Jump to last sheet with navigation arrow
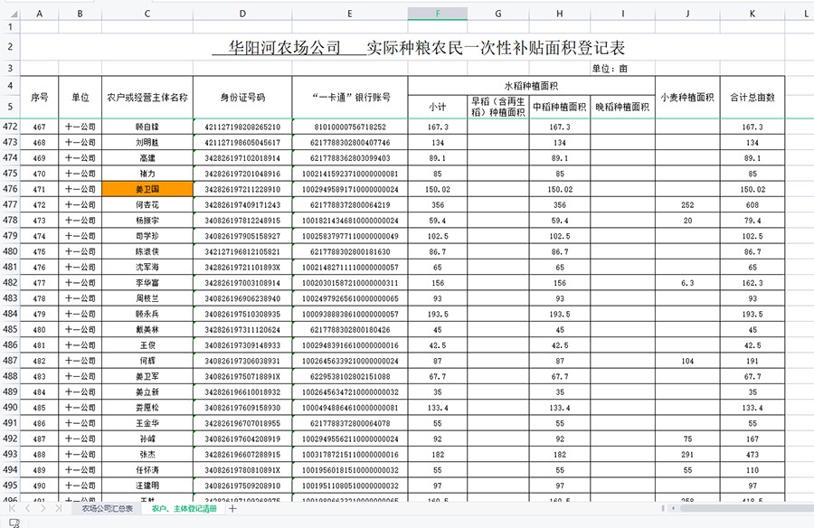The image size is (814, 528). tap(59, 509)
